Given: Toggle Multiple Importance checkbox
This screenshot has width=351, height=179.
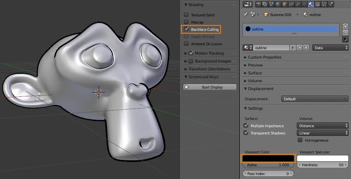Looking at the screenshot, I should (246, 126).
